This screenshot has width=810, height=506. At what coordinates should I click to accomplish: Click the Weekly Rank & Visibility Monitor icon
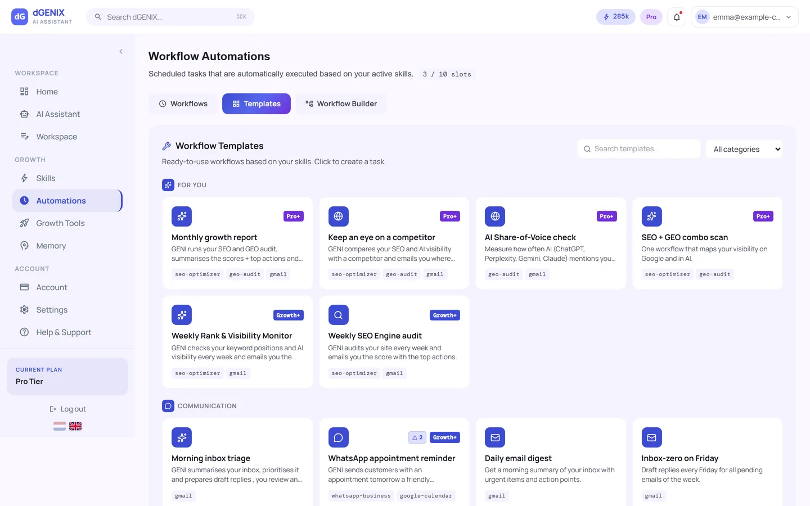pos(182,315)
